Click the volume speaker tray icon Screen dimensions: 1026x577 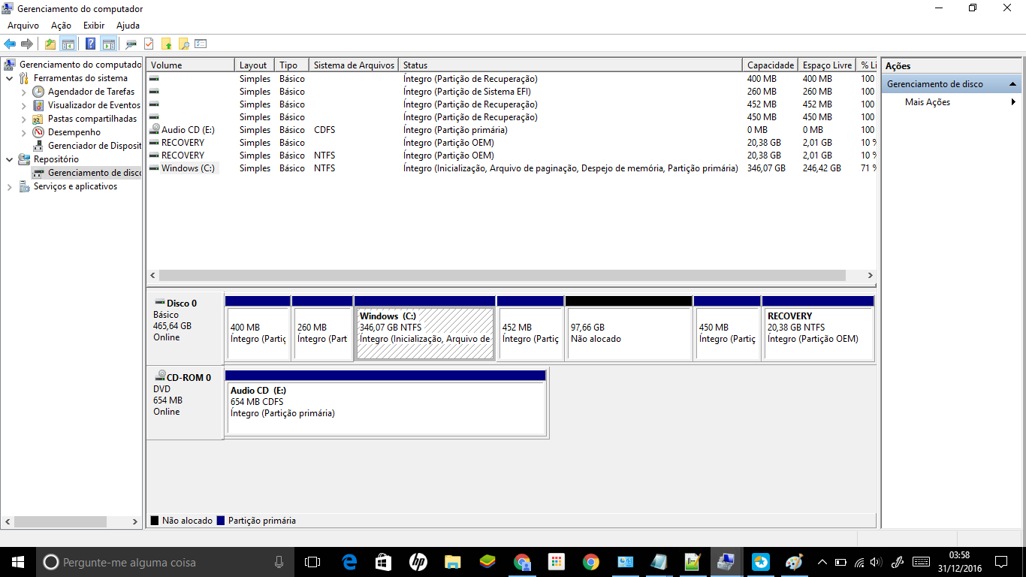876,562
